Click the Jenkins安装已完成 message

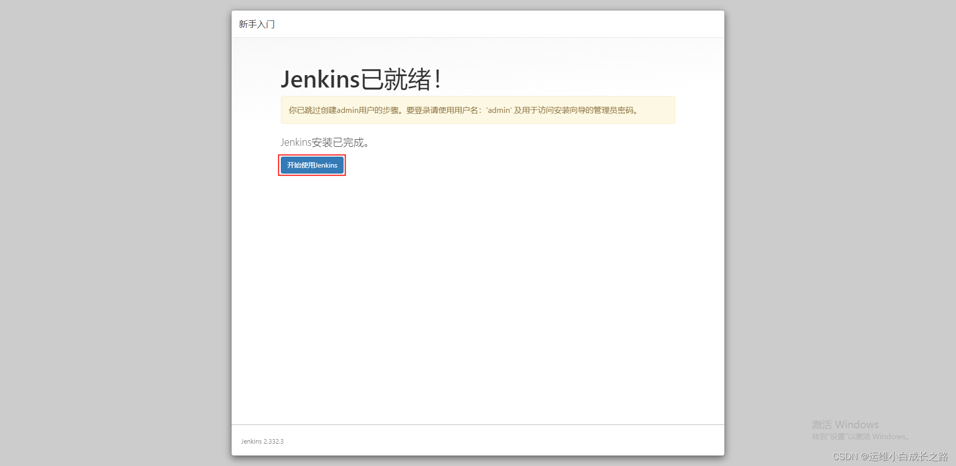[x=325, y=142]
